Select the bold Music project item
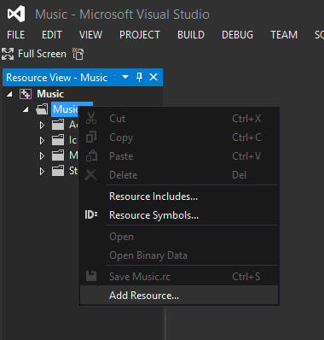Viewport: 324px width, 340px height. (x=50, y=94)
